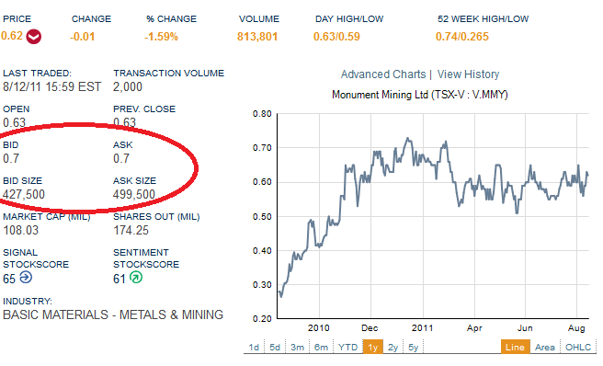Click the blue Signal Stockscore arrow icon
The image size is (603, 366).
click(x=26, y=277)
